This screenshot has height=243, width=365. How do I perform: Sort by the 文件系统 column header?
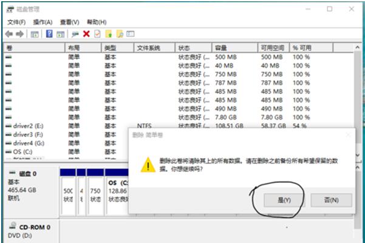[154, 48]
